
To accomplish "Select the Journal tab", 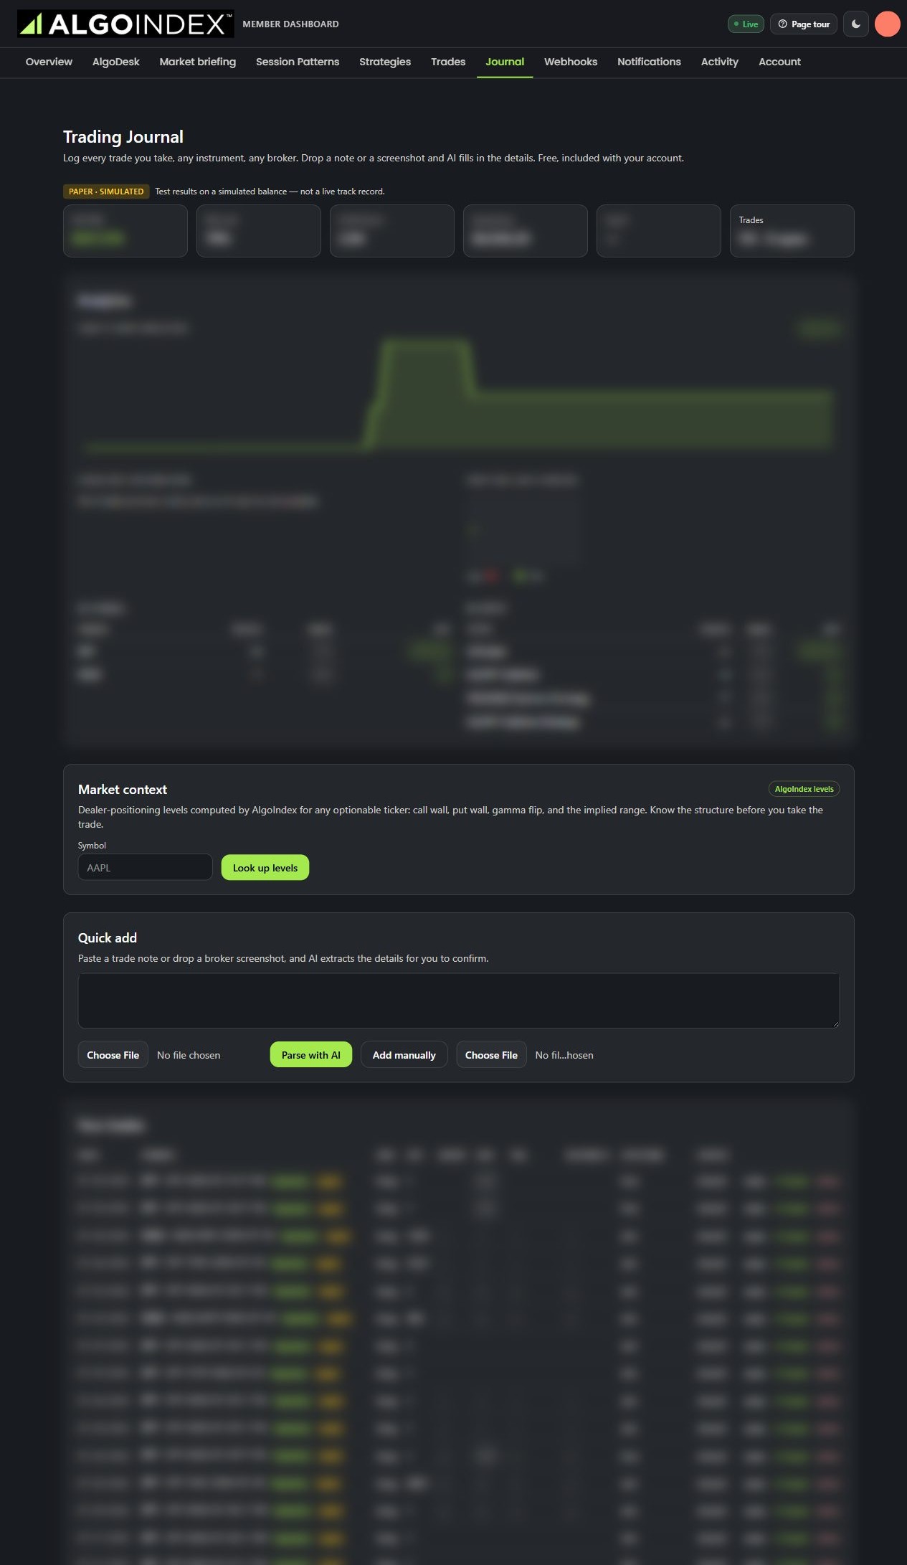I will pyautogui.click(x=505, y=62).
